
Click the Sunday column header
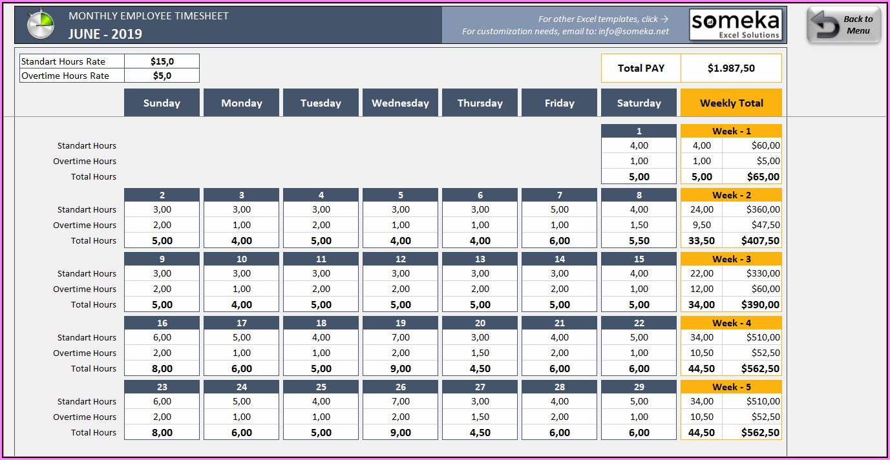tap(162, 103)
